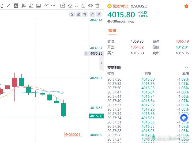Collapse chart from fullscreen view
The height and width of the screenshot is (143, 192).
(92, 14)
